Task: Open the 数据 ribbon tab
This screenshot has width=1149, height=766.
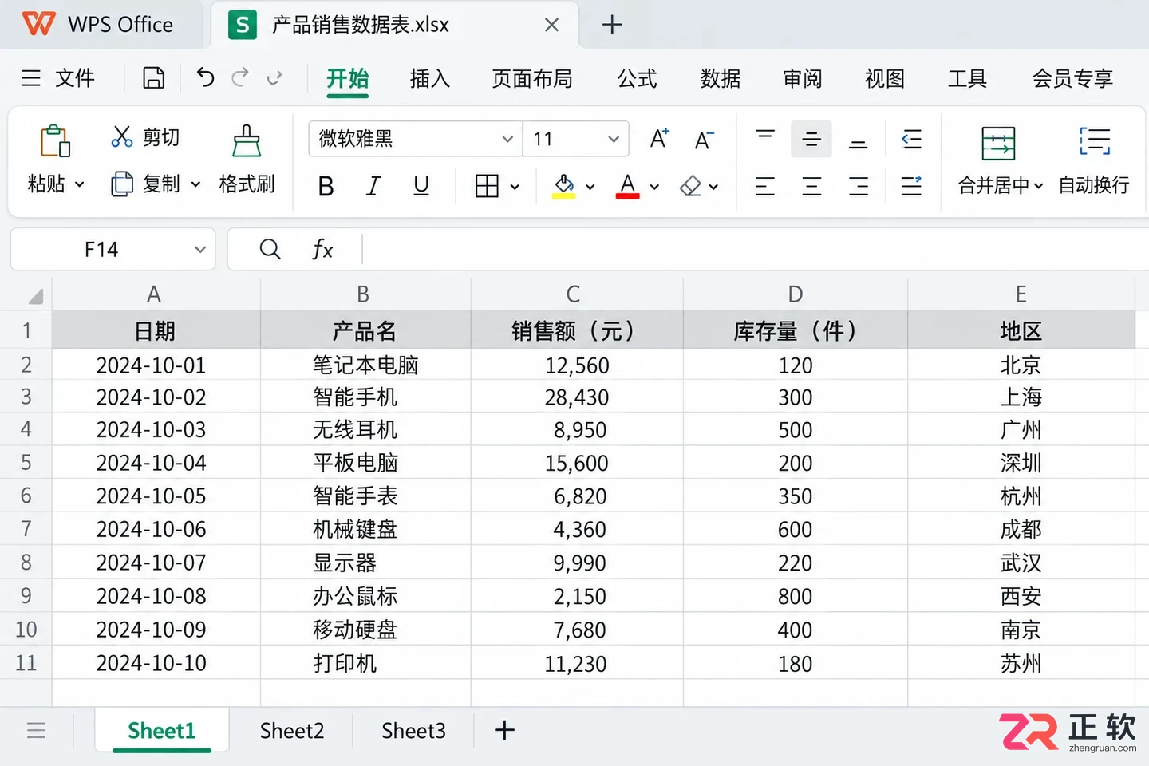Action: [721, 78]
